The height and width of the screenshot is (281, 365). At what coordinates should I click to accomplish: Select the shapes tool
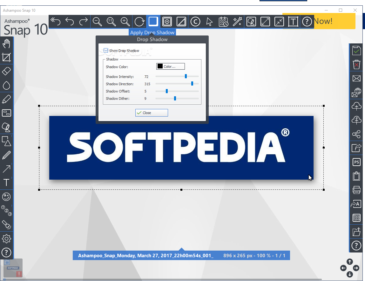(x=7, y=141)
